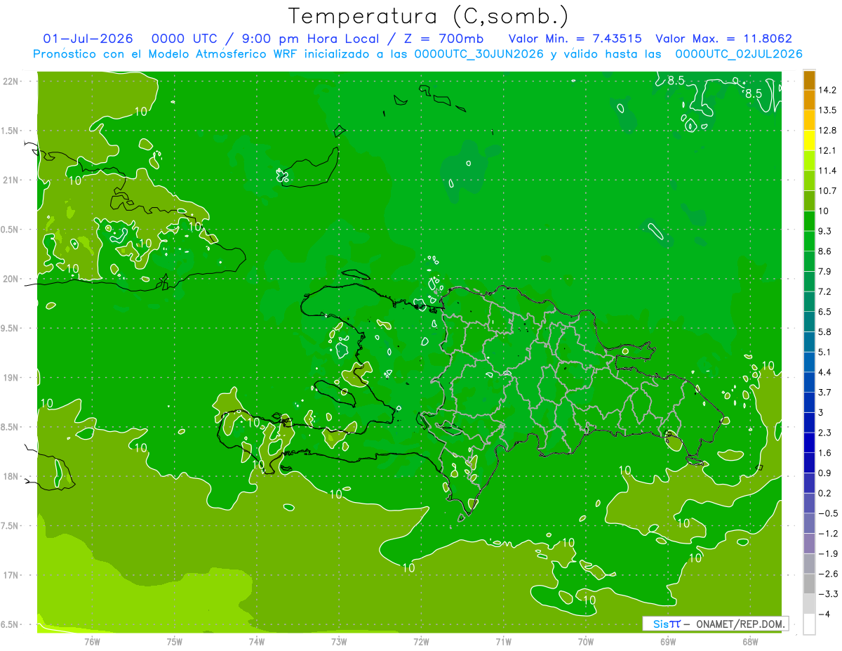The height and width of the screenshot is (651, 842).
Task: Pick the purple swatch between -1.9 and -1.2
Action: coord(809,544)
